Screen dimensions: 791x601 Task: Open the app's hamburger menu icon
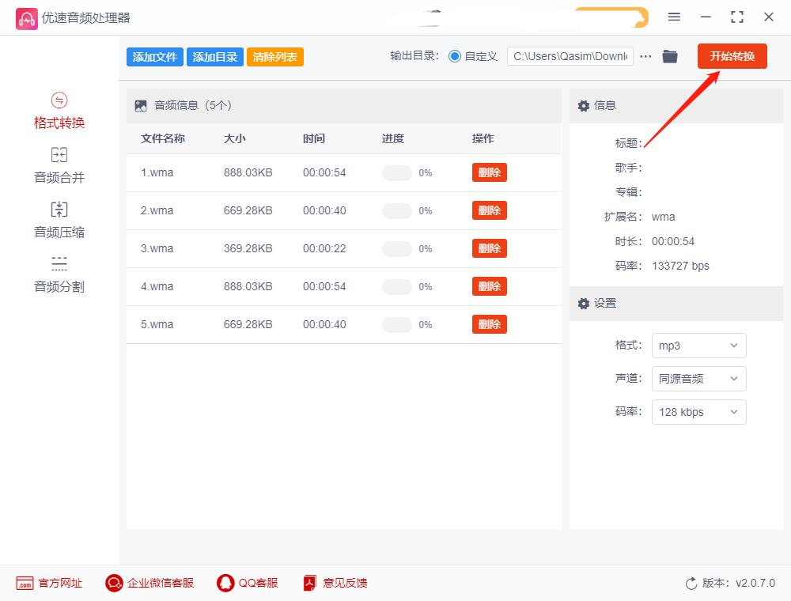674,17
